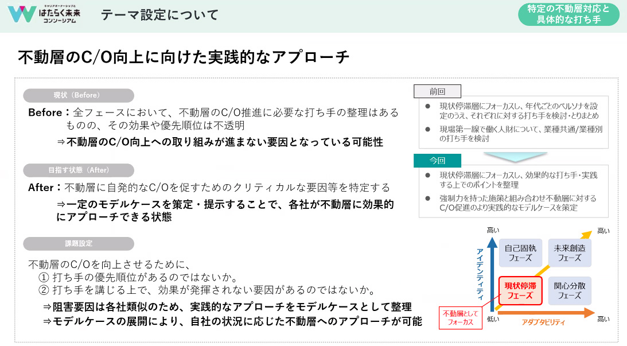
Task: Click the light blue downward arrow below 前回 box
Action: coord(511,157)
